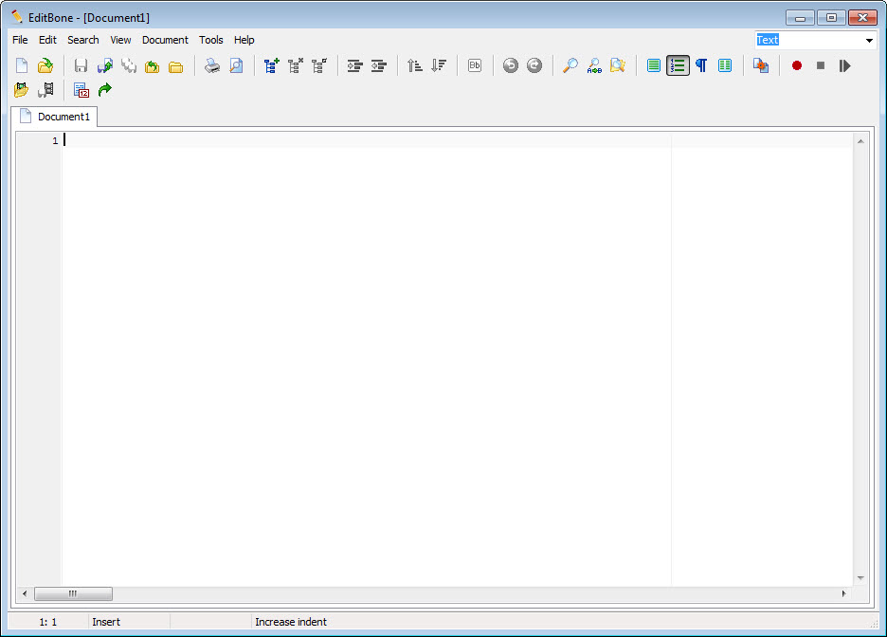Screen dimensions: 887x637
Task: Toggle word wrap in the toolbar
Action: (654, 66)
